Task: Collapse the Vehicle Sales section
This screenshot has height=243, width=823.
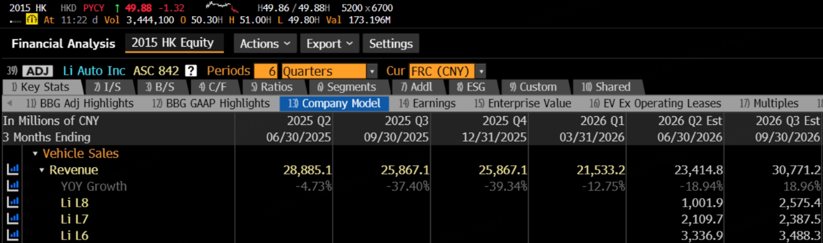Action: [x=35, y=154]
